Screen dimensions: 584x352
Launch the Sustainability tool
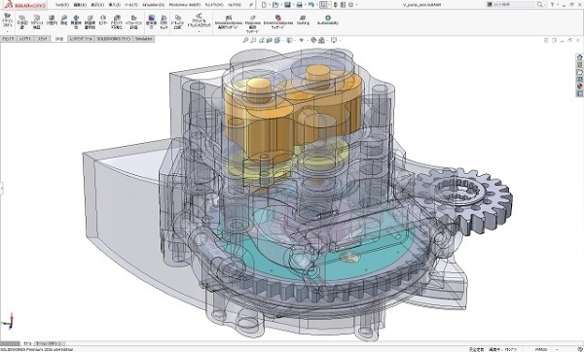[x=328, y=20]
